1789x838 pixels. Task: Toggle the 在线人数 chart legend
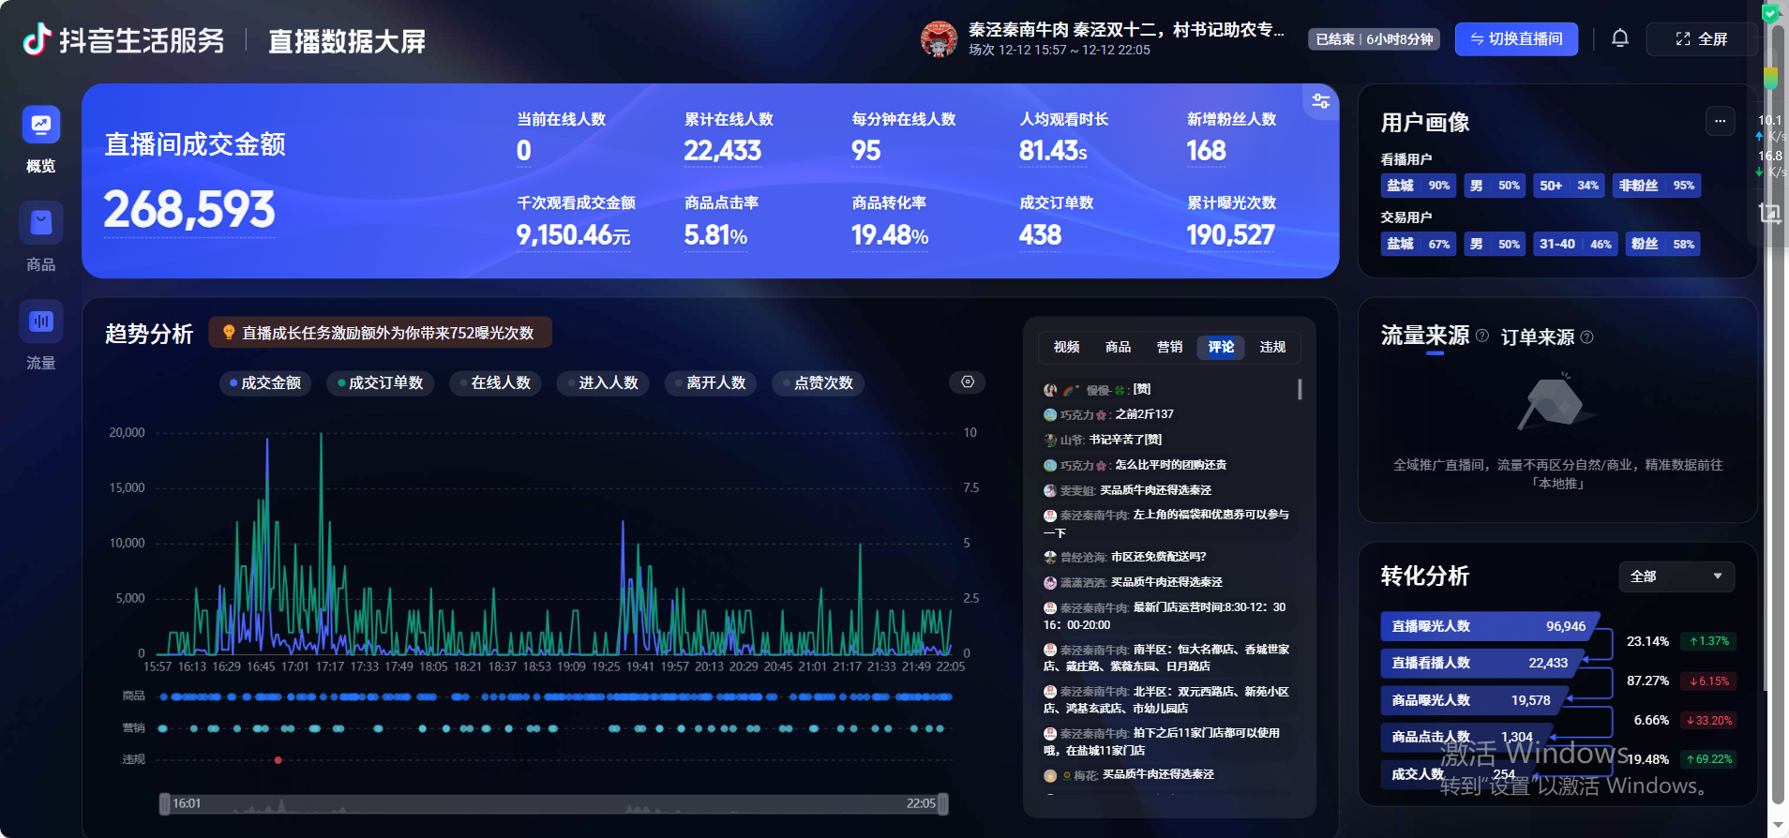point(495,382)
